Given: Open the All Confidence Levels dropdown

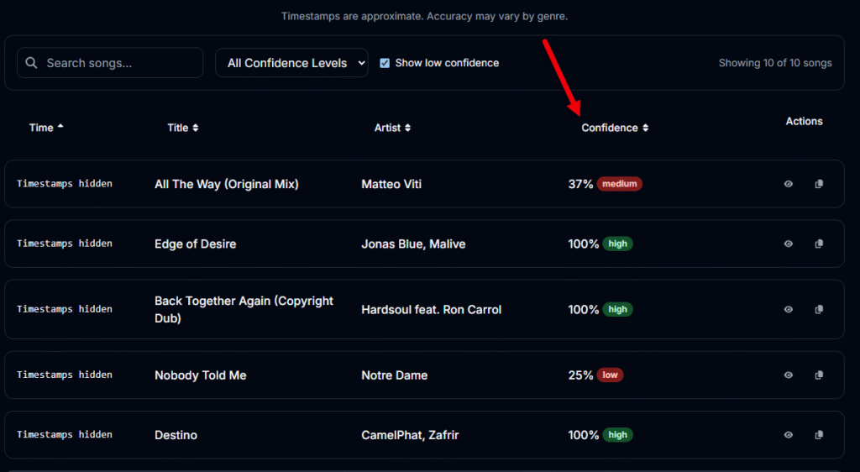Looking at the screenshot, I should (x=291, y=63).
